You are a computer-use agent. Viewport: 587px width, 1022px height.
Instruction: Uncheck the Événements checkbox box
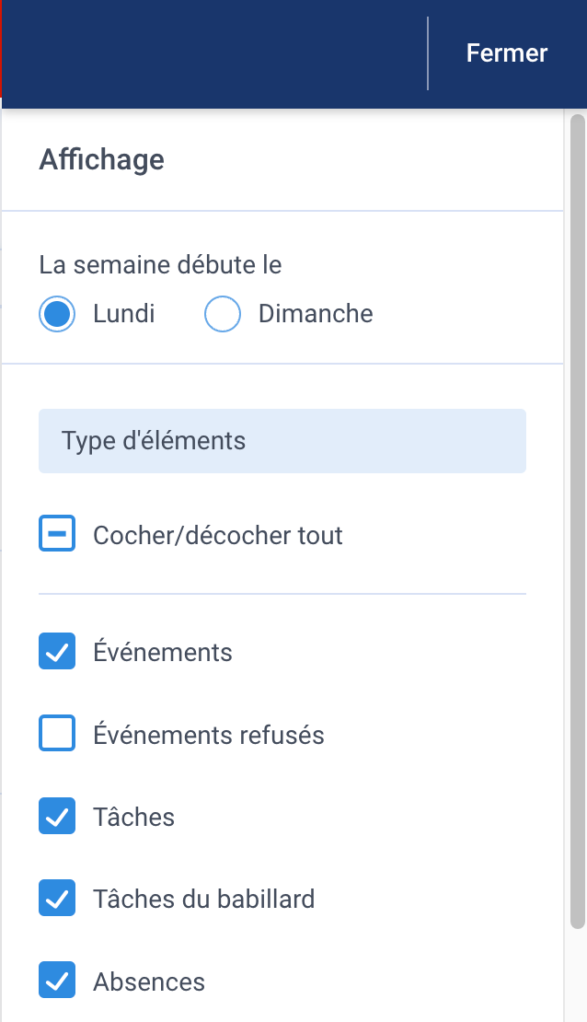pyautogui.click(x=57, y=651)
